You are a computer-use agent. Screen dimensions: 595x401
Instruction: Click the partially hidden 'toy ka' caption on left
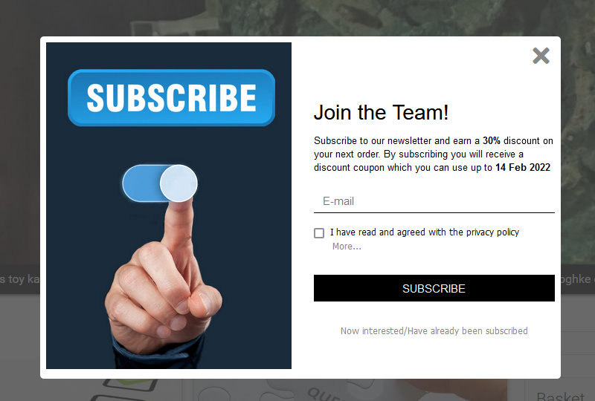click(20, 279)
